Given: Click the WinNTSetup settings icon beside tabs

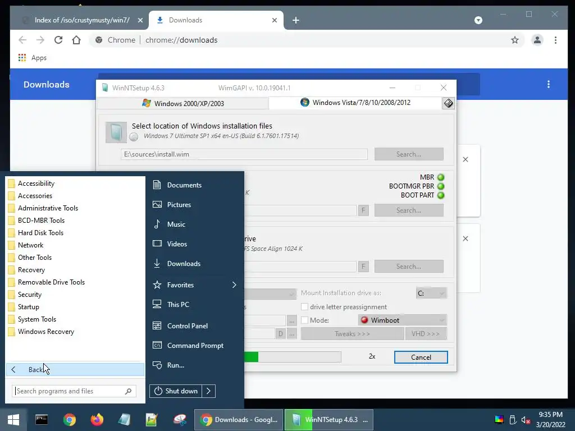Looking at the screenshot, I should click(448, 103).
